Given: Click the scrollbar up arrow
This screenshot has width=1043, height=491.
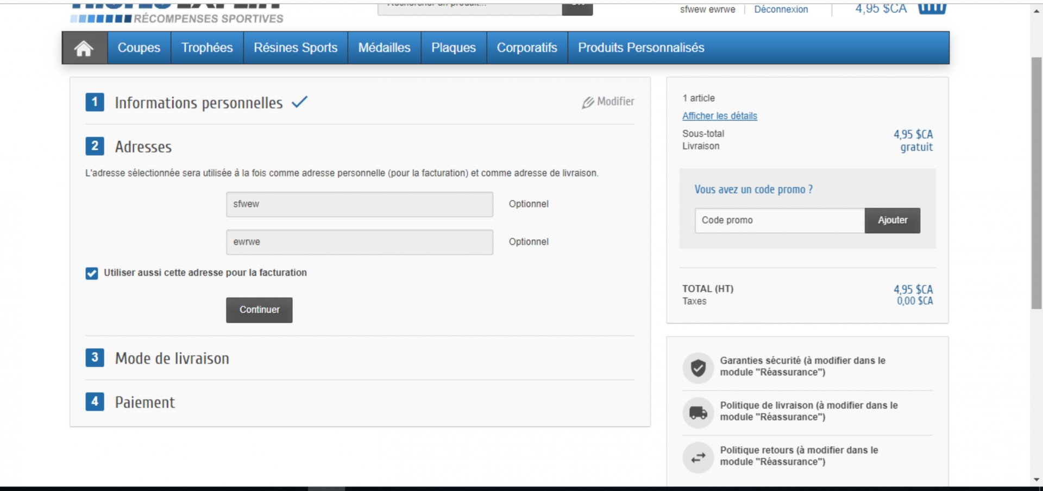Looking at the screenshot, I should click(1036, 10).
